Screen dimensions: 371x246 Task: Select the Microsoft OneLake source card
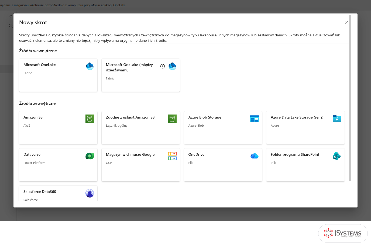(x=58, y=75)
